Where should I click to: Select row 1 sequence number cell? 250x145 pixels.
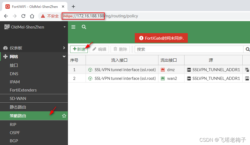tap(77, 70)
